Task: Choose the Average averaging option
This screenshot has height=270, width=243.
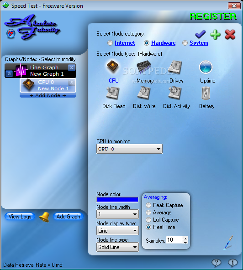Action: coord(148,213)
